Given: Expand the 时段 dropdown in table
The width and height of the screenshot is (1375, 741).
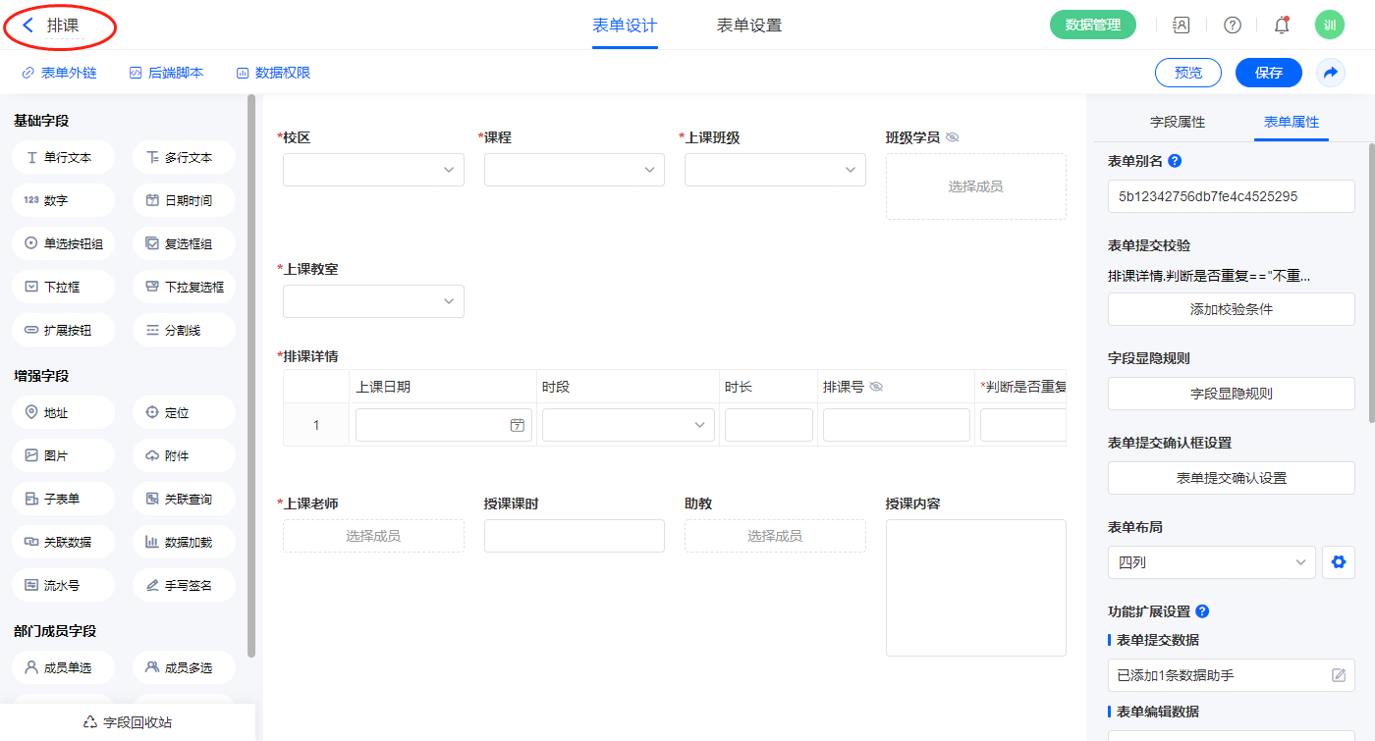Looking at the screenshot, I should tap(628, 425).
